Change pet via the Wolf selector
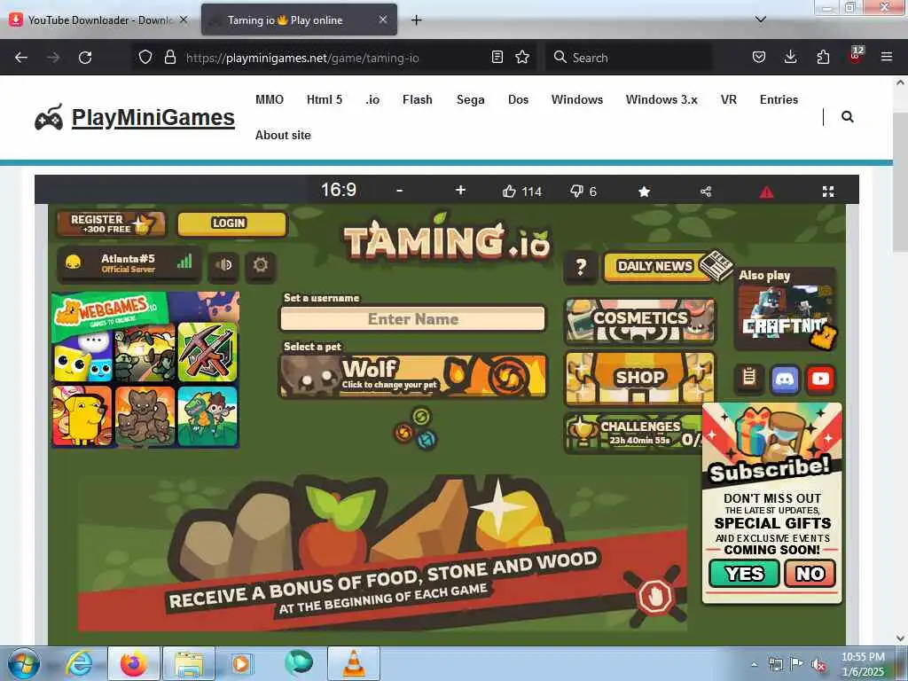Viewport: 908px width, 681px height. click(x=413, y=375)
